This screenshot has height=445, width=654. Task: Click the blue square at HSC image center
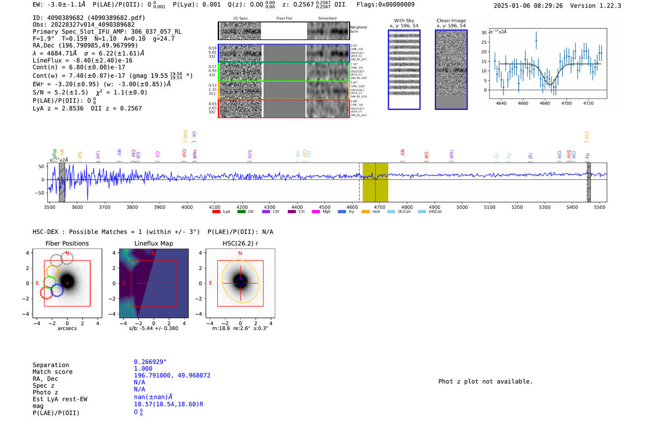[x=240, y=282]
